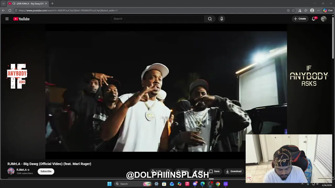335x188 pixels.
Task: Share the video
Action: pos(182,172)
